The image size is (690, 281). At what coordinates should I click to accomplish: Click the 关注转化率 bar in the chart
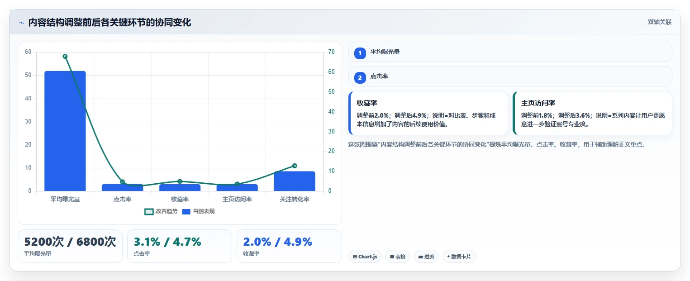[295, 181]
